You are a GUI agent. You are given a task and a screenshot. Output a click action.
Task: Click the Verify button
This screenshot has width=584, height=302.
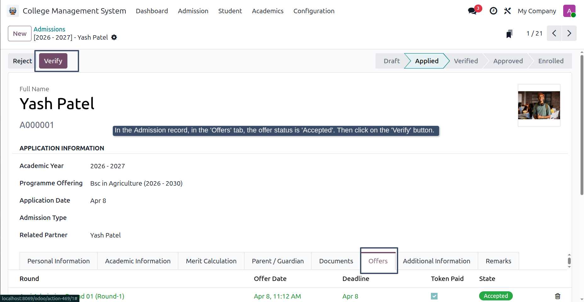(x=53, y=61)
